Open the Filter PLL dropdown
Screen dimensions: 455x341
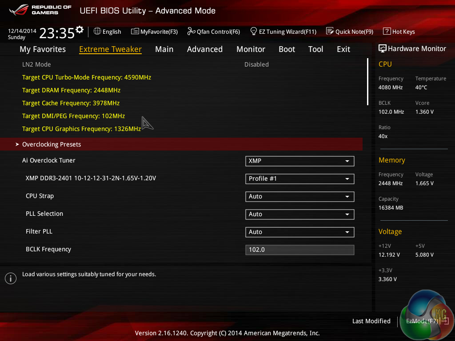point(299,232)
